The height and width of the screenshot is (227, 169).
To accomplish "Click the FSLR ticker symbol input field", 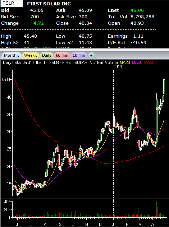I will tap(12, 4).
